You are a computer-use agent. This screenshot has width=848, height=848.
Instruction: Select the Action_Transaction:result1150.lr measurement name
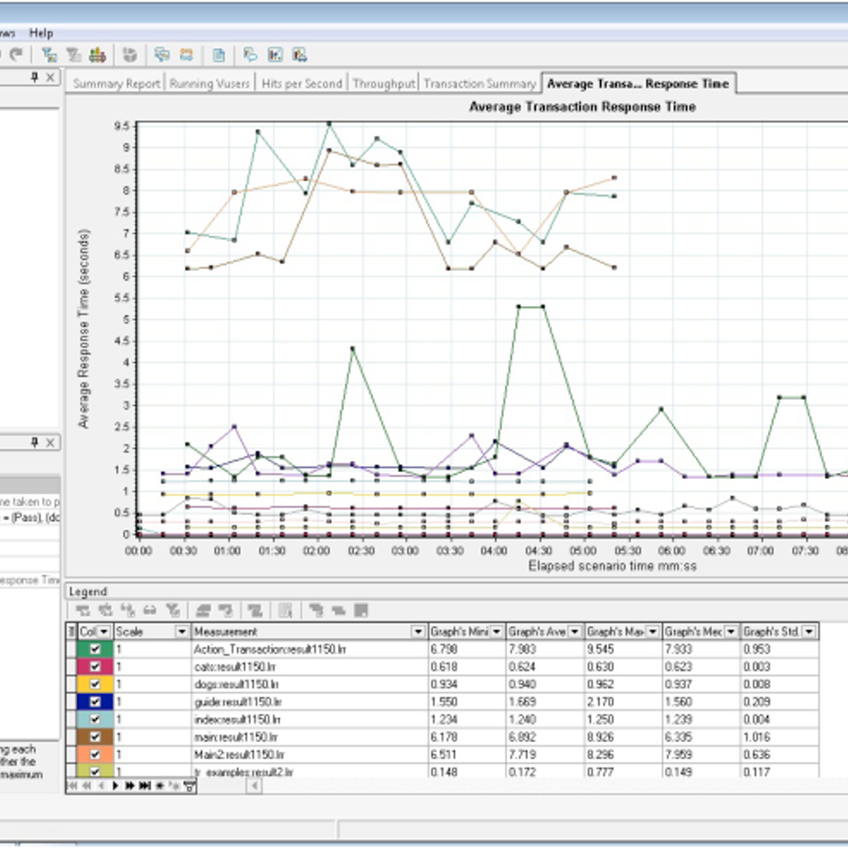pyautogui.click(x=270, y=649)
